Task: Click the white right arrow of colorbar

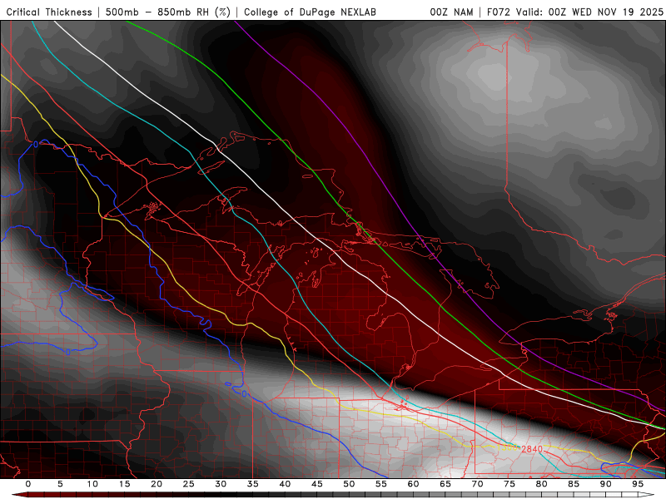Action: pyautogui.click(x=646, y=495)
